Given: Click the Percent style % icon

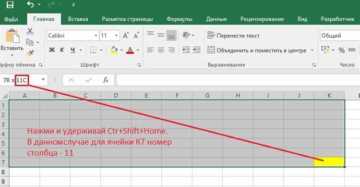Looking at the screenshot, I should coord(342,50).
